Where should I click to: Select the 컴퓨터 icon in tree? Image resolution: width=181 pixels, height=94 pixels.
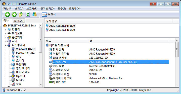[x=9, y=30]
